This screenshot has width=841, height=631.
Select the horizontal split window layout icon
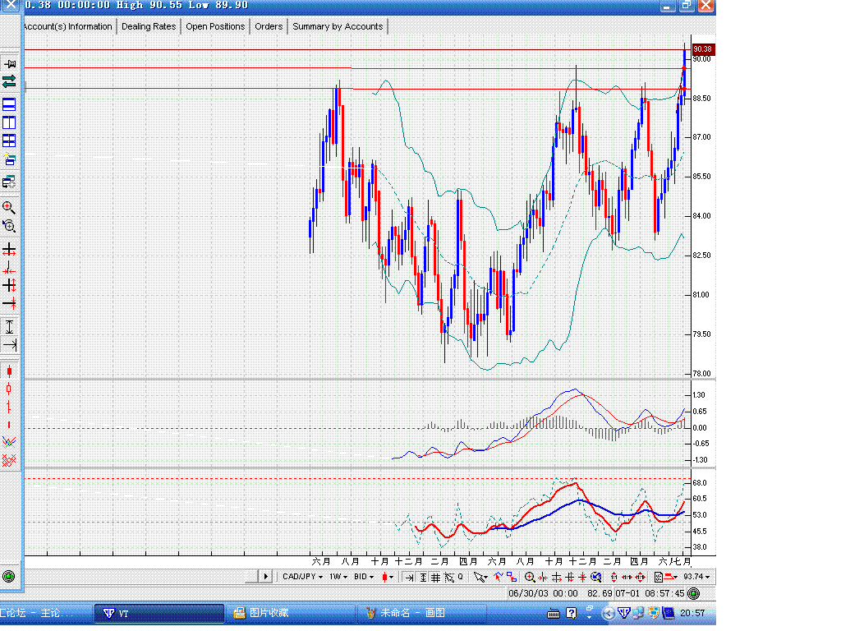click(9, 104)
